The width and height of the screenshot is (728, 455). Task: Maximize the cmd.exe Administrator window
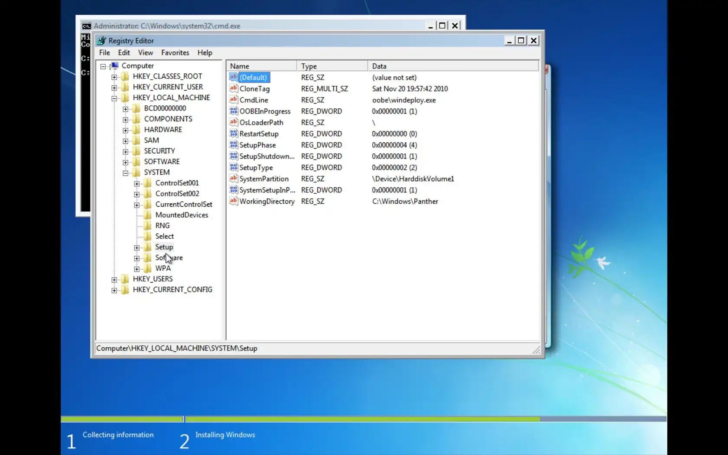442,26
